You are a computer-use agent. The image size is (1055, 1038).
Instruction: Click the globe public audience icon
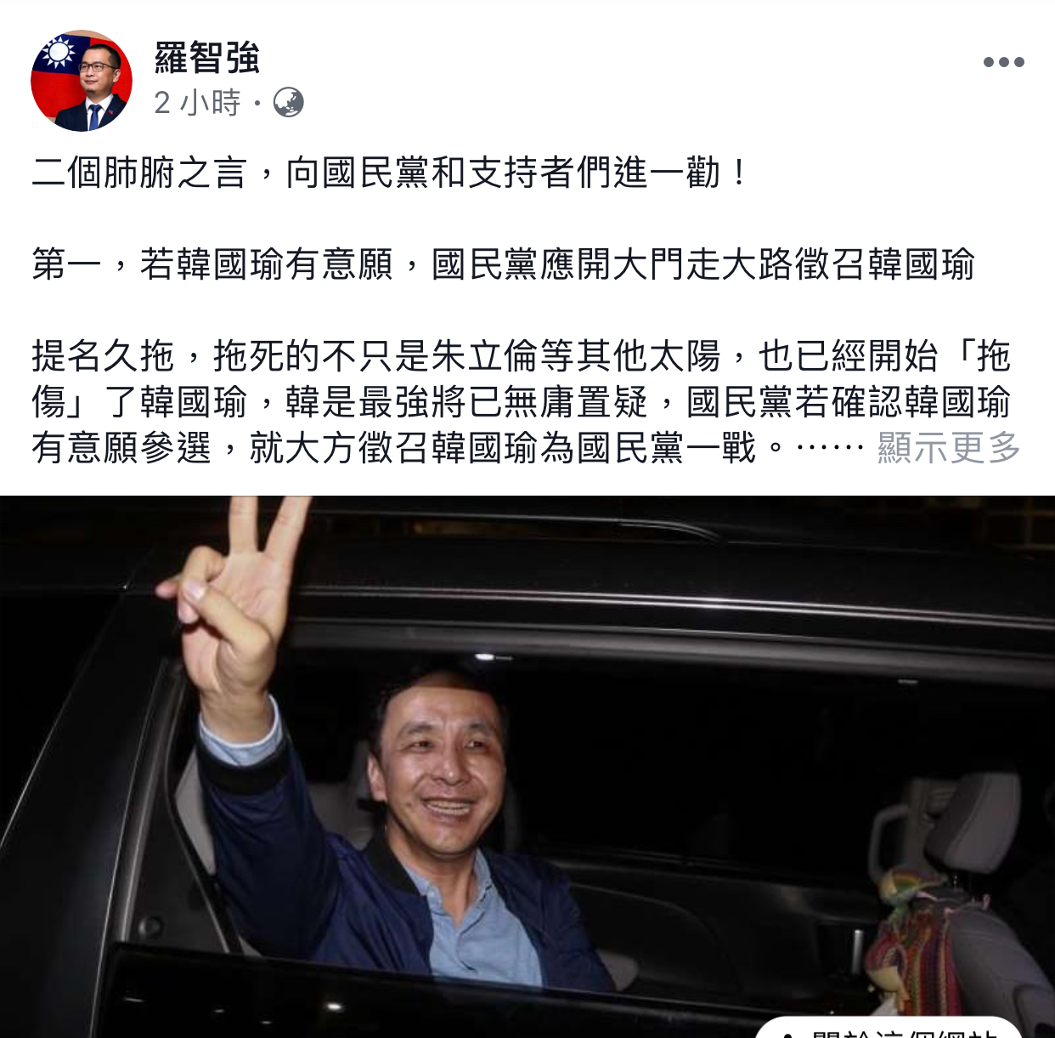tap(288, 103)
